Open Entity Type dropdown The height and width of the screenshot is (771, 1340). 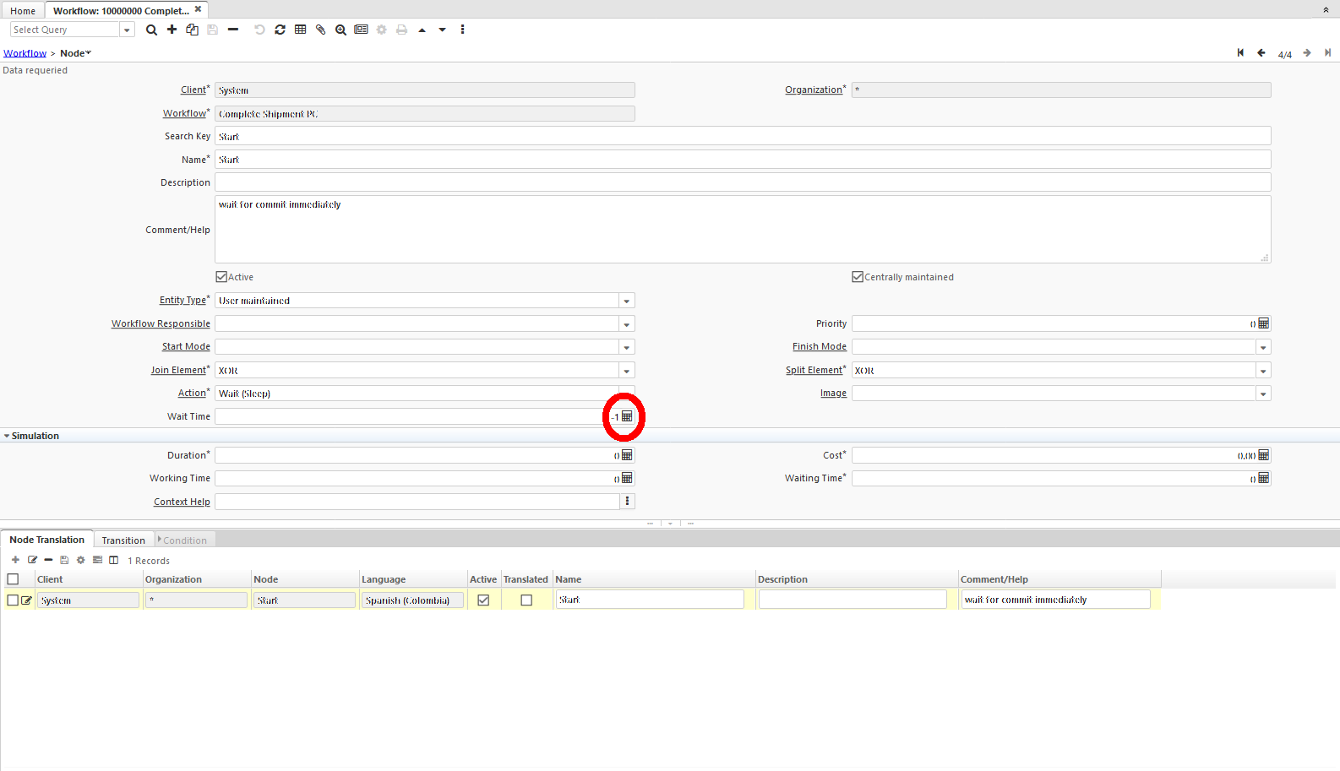pyautogui.click(x=627, y=301)
